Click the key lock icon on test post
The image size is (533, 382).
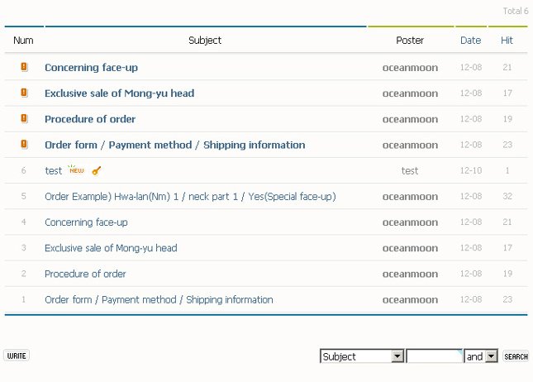tap(97, 171)
